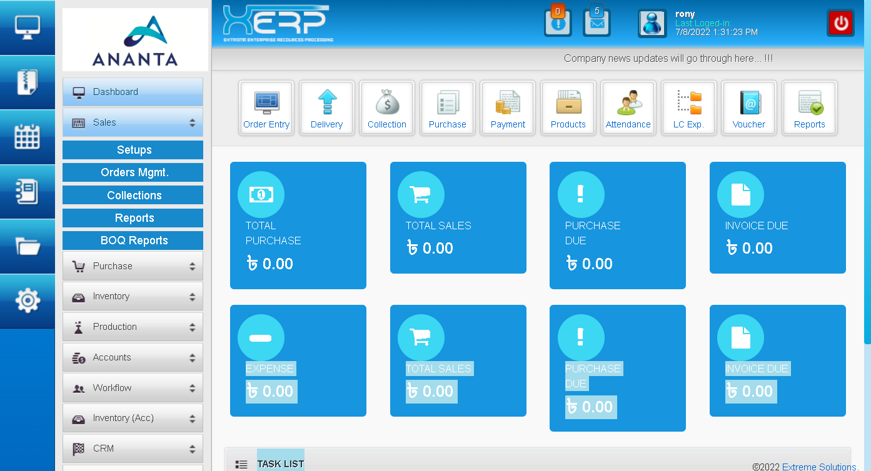Screen dimensions: 871x471
Task: Select Orders Mgmt. submenu item
Action: click(x=133, y=172)
